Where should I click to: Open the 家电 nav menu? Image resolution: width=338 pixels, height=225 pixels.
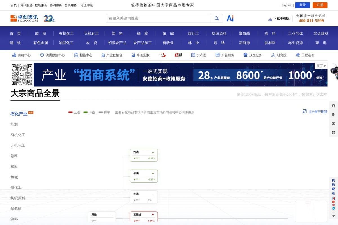pos(321,43)
